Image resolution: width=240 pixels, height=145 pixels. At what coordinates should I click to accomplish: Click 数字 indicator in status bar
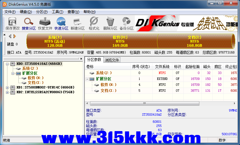222,140
